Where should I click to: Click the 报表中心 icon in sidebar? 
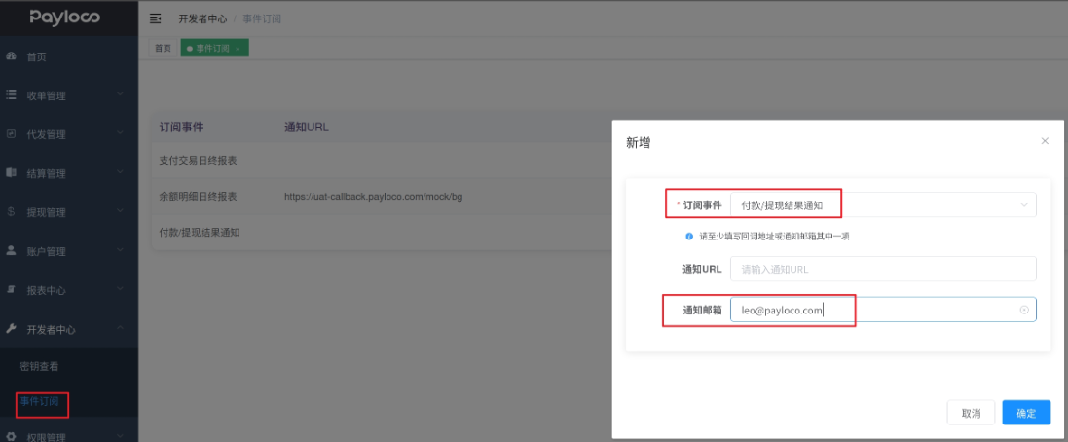coord(11,290)
